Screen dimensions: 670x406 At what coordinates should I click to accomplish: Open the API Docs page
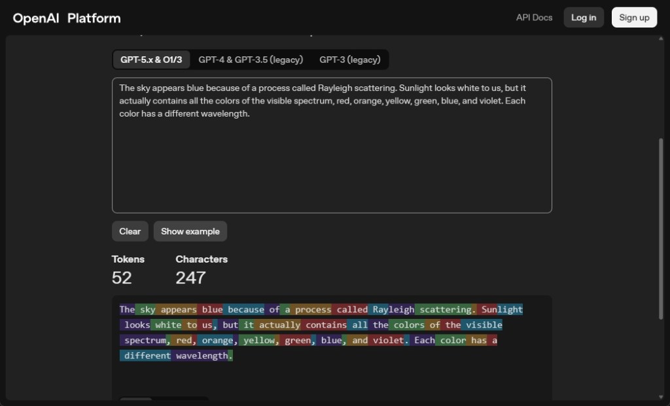click(x=534, y=18)
